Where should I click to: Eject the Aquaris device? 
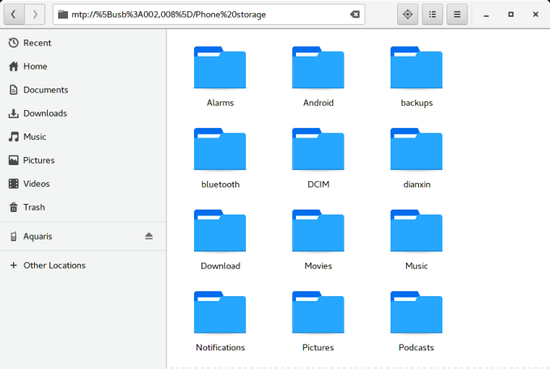(149, 236)
